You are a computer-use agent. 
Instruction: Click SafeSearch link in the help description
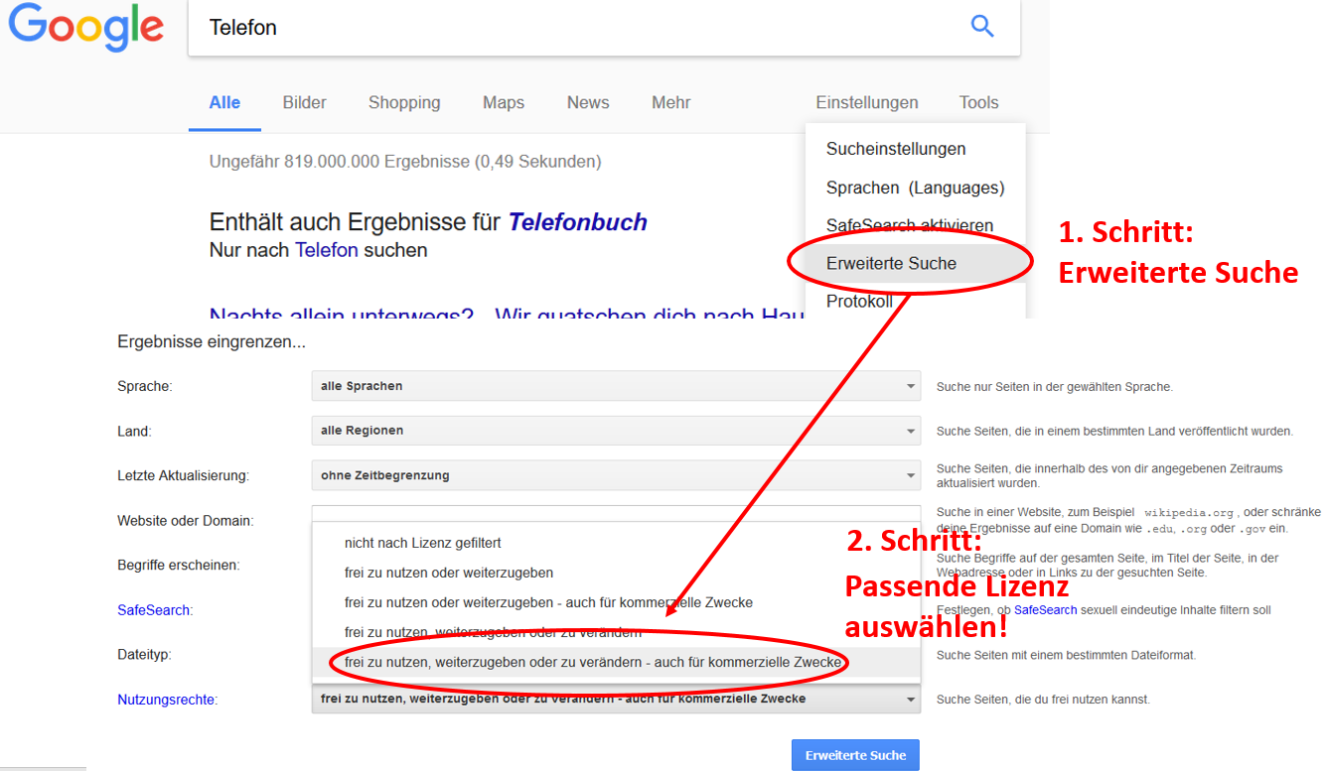pyautogui.click(x=1045, y=610)
